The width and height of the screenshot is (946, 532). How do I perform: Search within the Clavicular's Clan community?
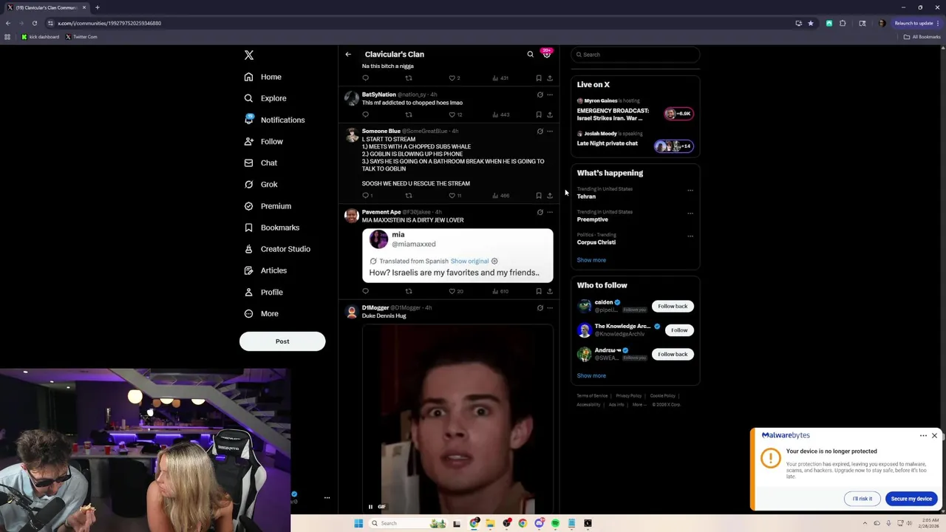coord(530,54)
